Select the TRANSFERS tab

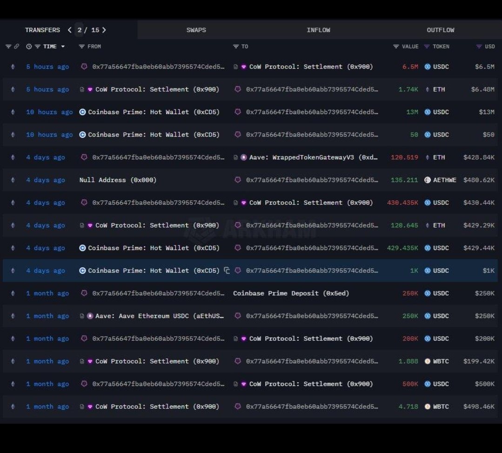click(42, 30)
